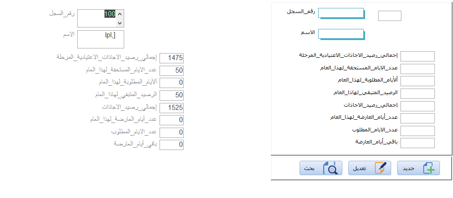
Task: Click the edit pencil icon
Action: [x=380, y=168]
